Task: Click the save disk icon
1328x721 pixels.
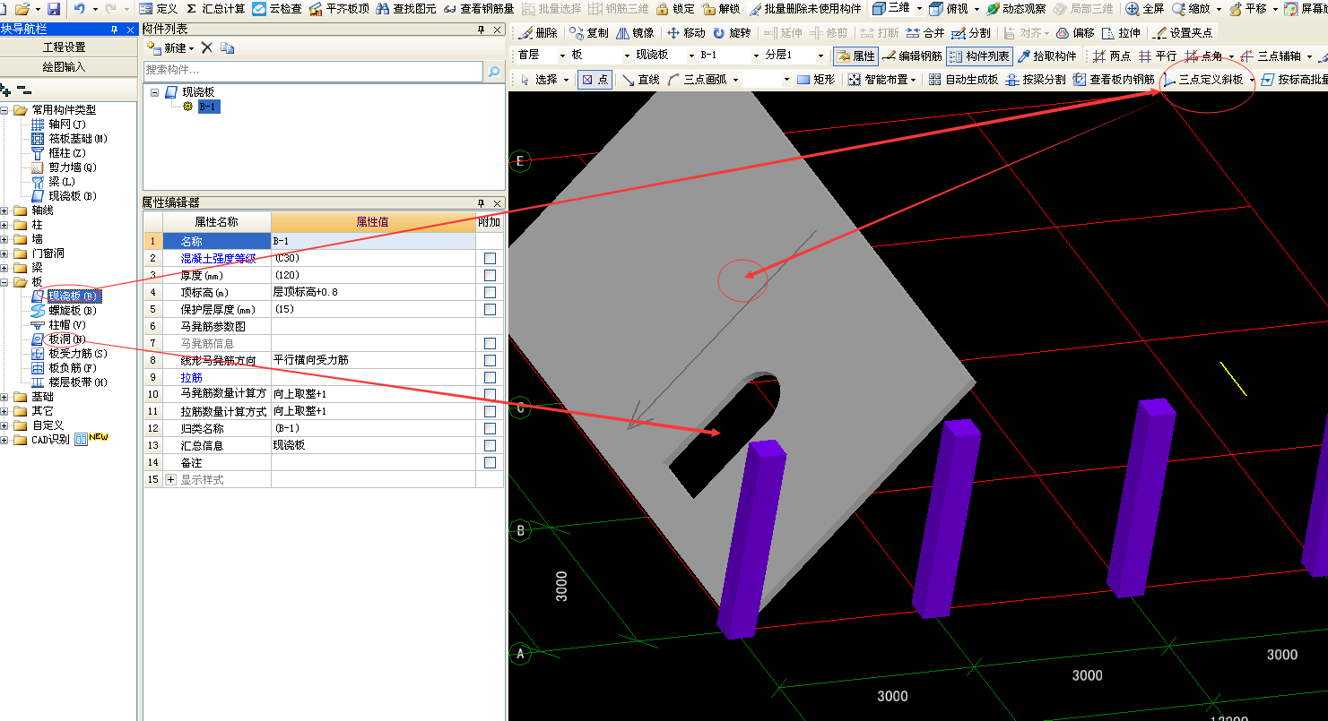Action: [x=54, y=8]
